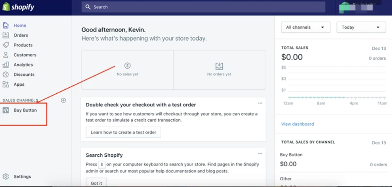Open test order card options menu
The width and height of the screenshot is (392, 187).
(x=260, y=103)
